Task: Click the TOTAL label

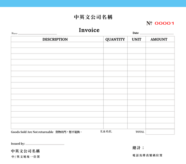Action: click(140, 132)
